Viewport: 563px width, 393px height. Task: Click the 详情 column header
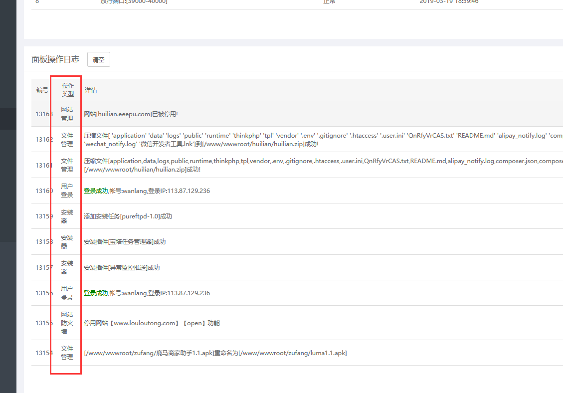[91, 90]
